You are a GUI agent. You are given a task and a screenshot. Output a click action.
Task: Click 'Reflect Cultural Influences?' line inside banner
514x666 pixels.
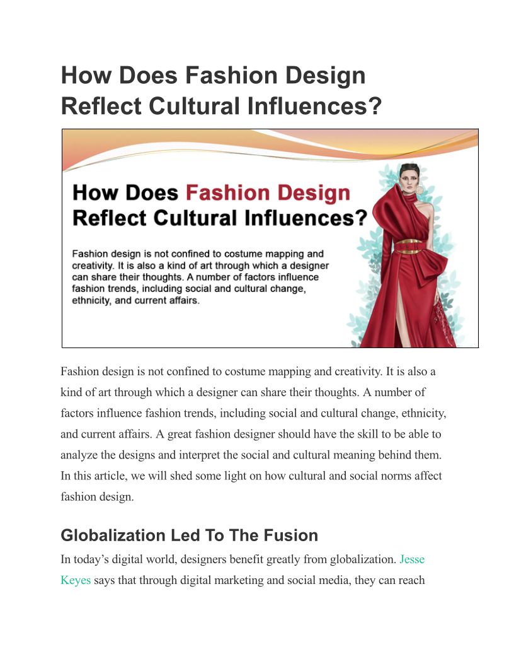220,218
